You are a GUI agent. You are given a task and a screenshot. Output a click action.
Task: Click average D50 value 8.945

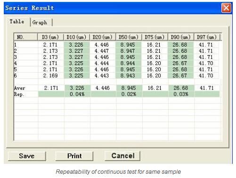coord(129,88)
